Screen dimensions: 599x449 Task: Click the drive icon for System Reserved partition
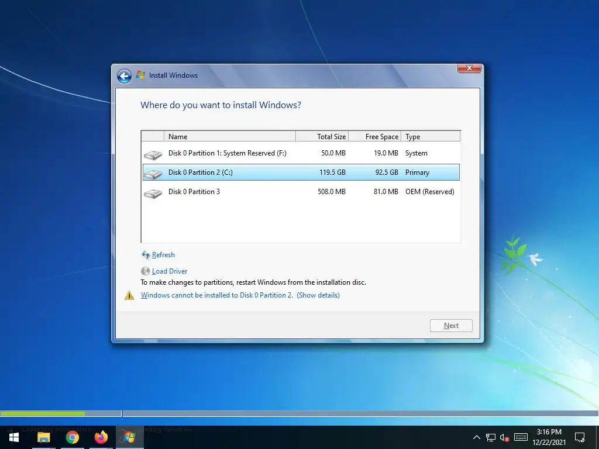(153, 154)
